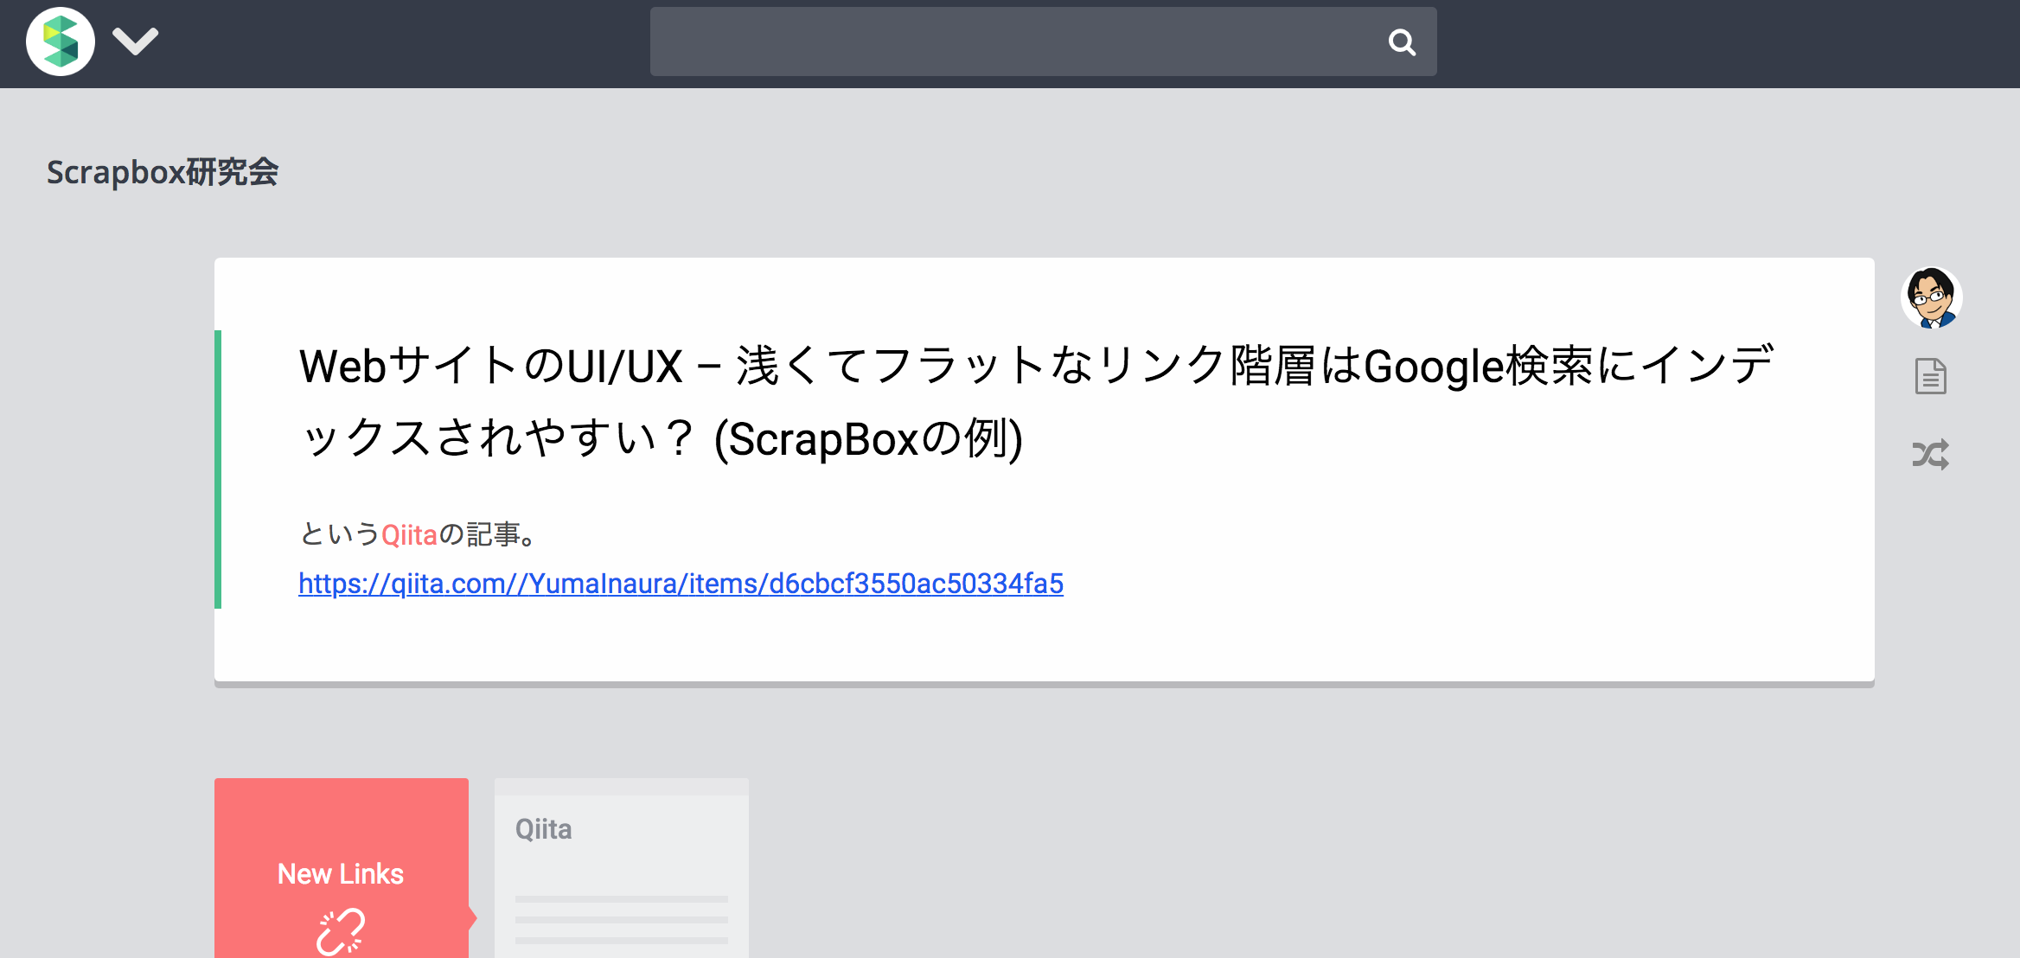2020x958 pixels.
Task: Open a random page with the shuffle icon
Action: 1929,453
